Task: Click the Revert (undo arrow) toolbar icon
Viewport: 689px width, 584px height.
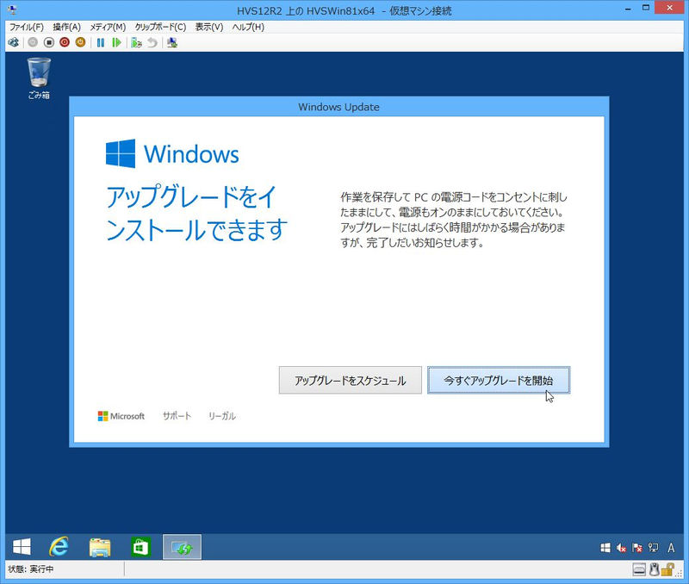Action: point(152,42)
